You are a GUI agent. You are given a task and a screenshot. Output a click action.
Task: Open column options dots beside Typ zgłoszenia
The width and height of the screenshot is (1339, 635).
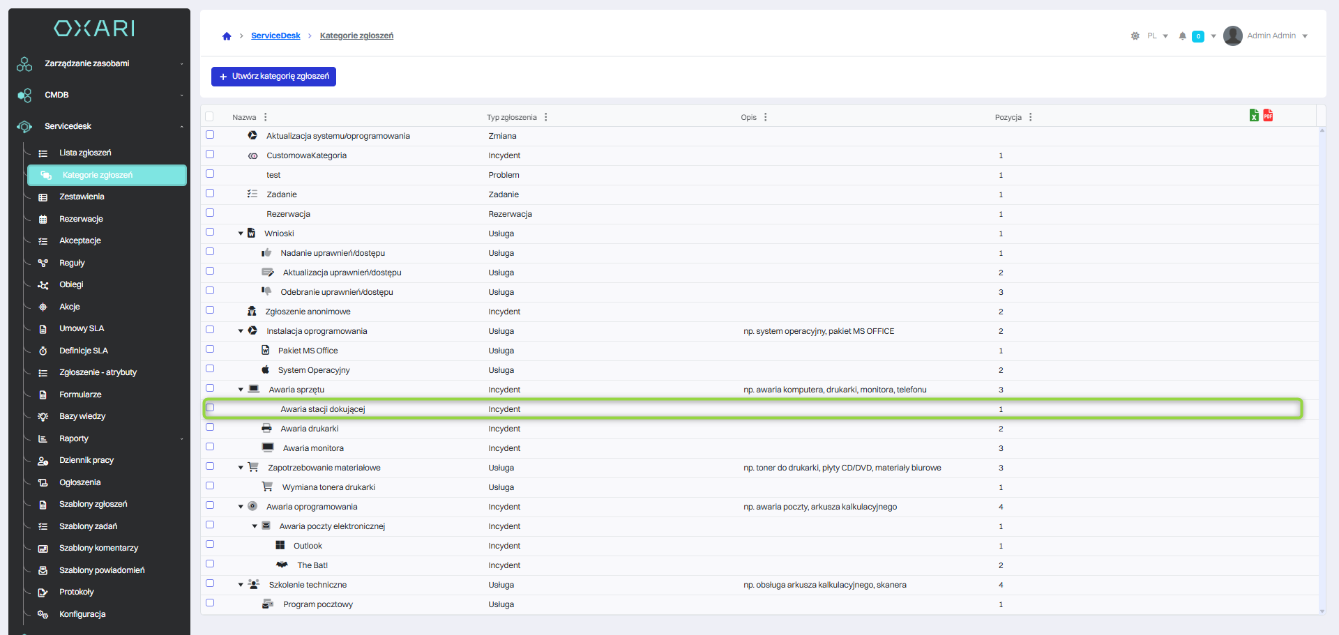546,117
